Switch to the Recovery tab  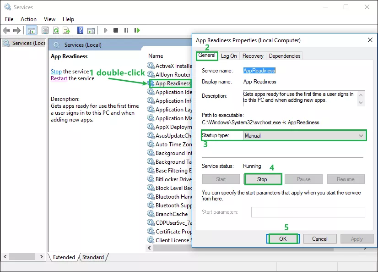tap(253, 56)
